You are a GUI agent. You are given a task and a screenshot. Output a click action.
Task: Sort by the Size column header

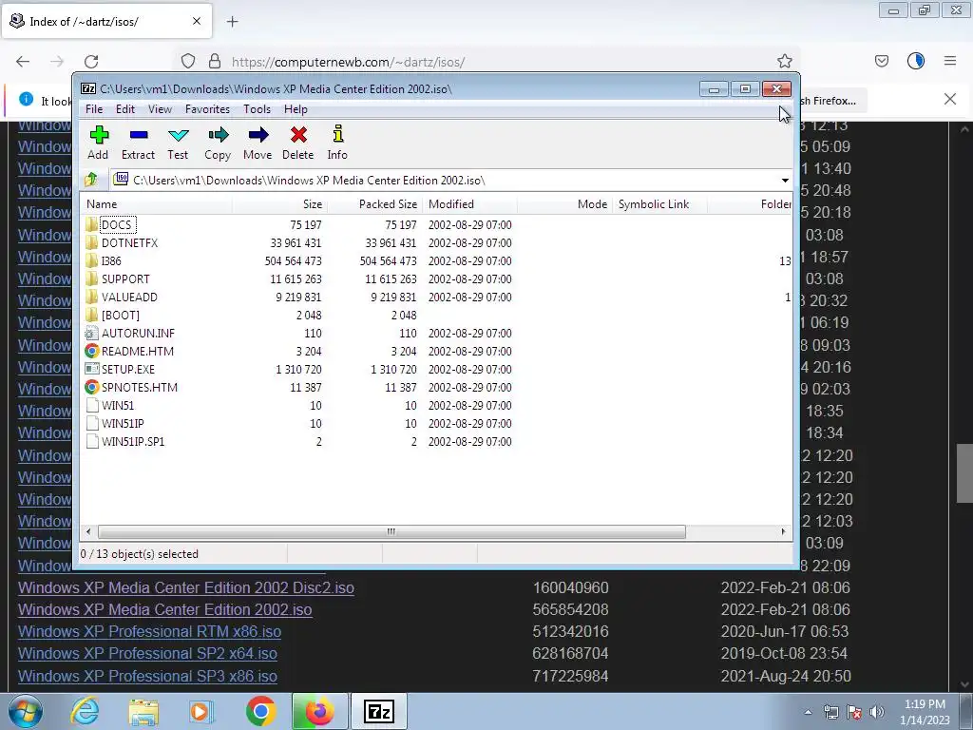[x=280, y=204]
